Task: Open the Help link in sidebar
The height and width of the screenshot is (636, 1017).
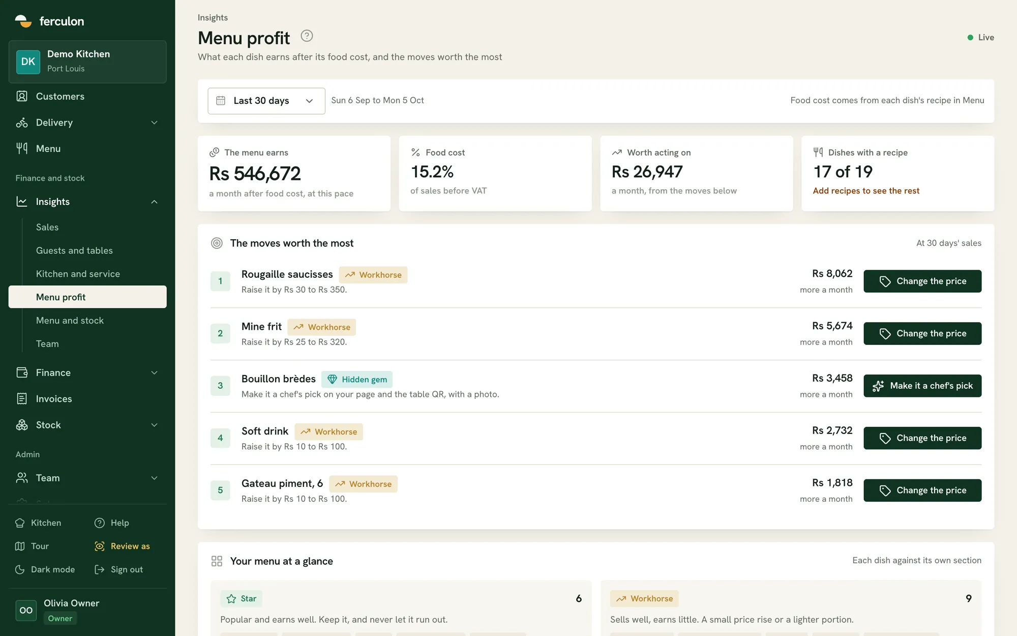Action: tap(112, 523)
